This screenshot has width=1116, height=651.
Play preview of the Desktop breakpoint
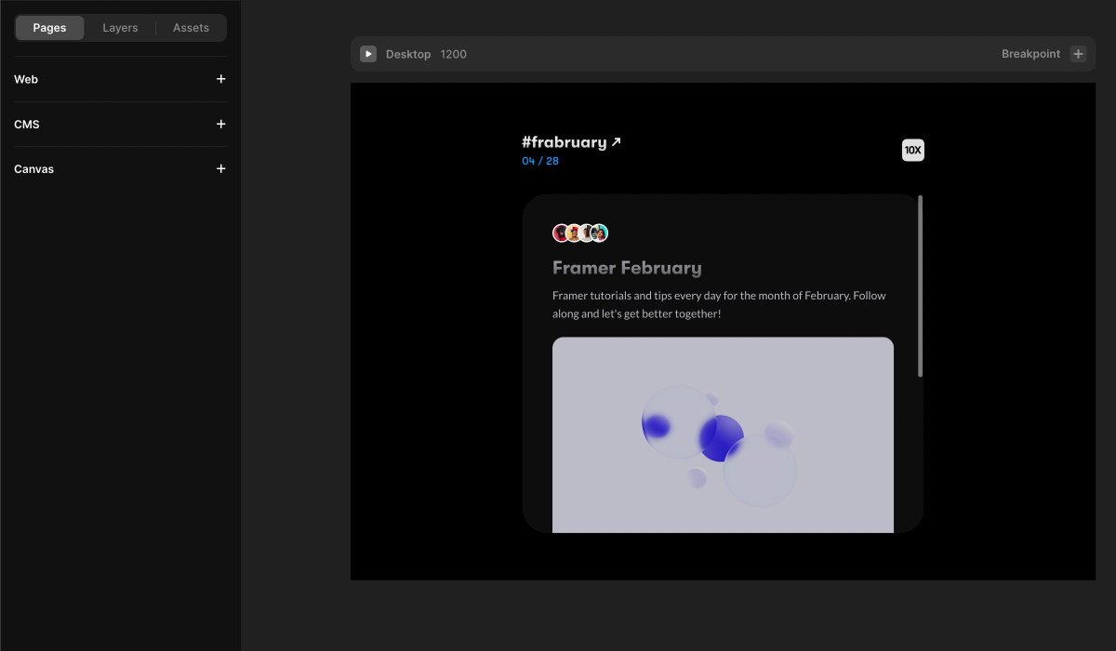(x=368, y=54)
